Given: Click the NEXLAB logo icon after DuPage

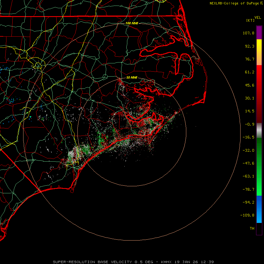Looking at the screenshot, I should click(261, 3).
